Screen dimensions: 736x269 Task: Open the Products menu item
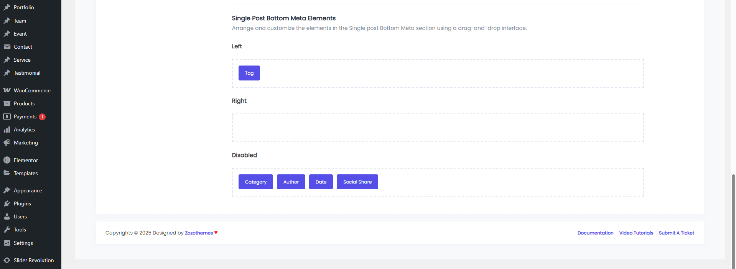pos(24,103)
